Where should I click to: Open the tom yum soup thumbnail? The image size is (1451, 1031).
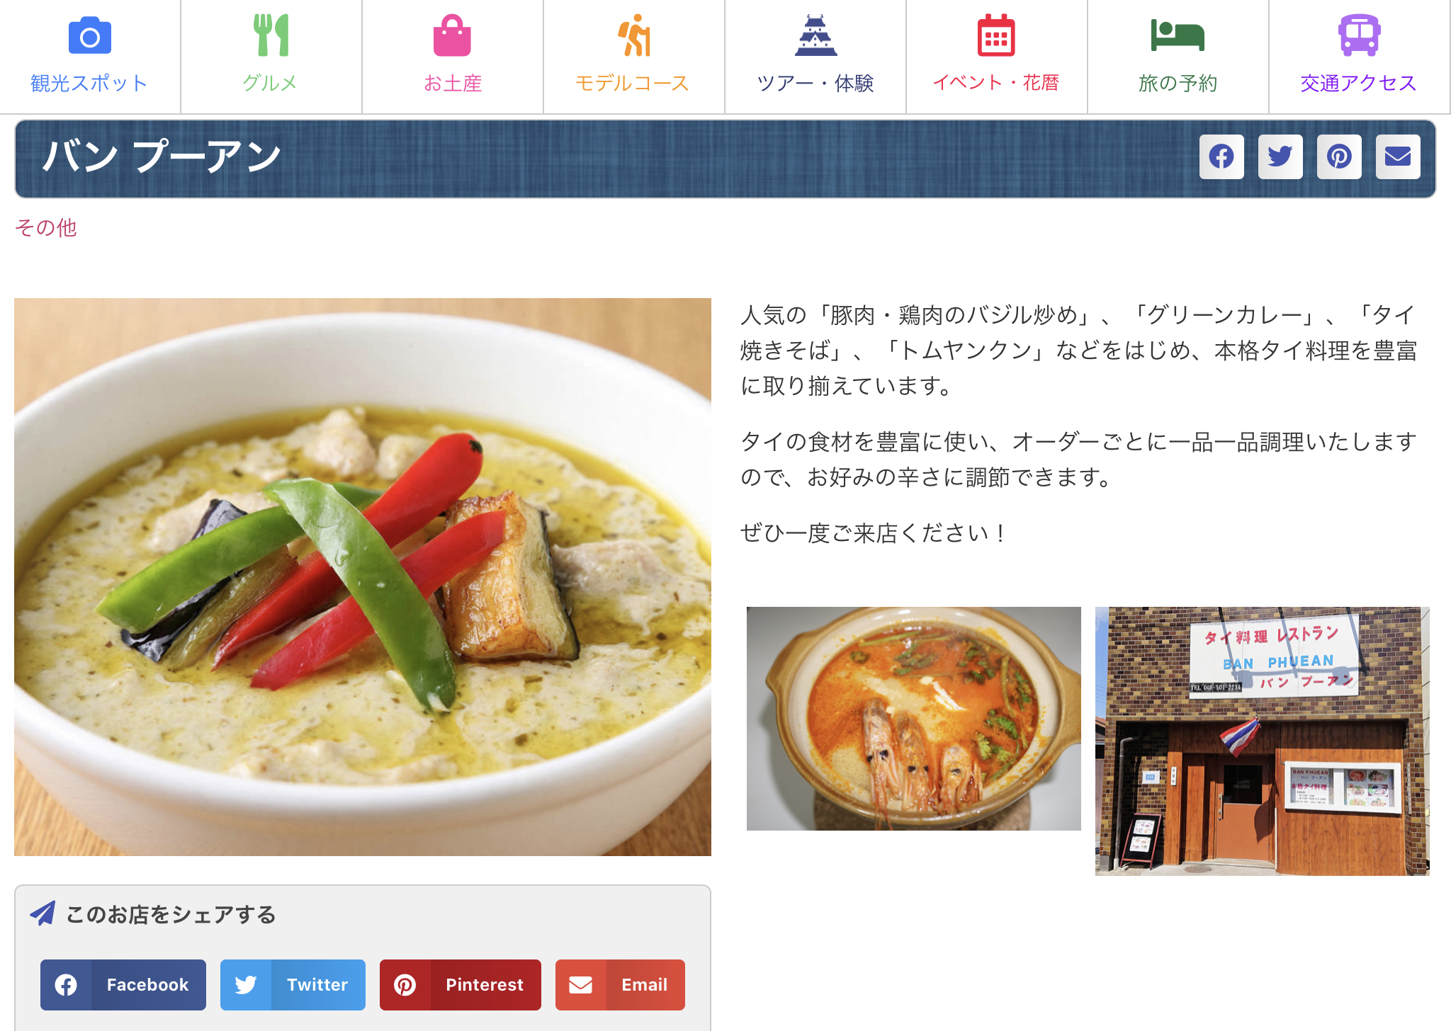pos(914,719)
